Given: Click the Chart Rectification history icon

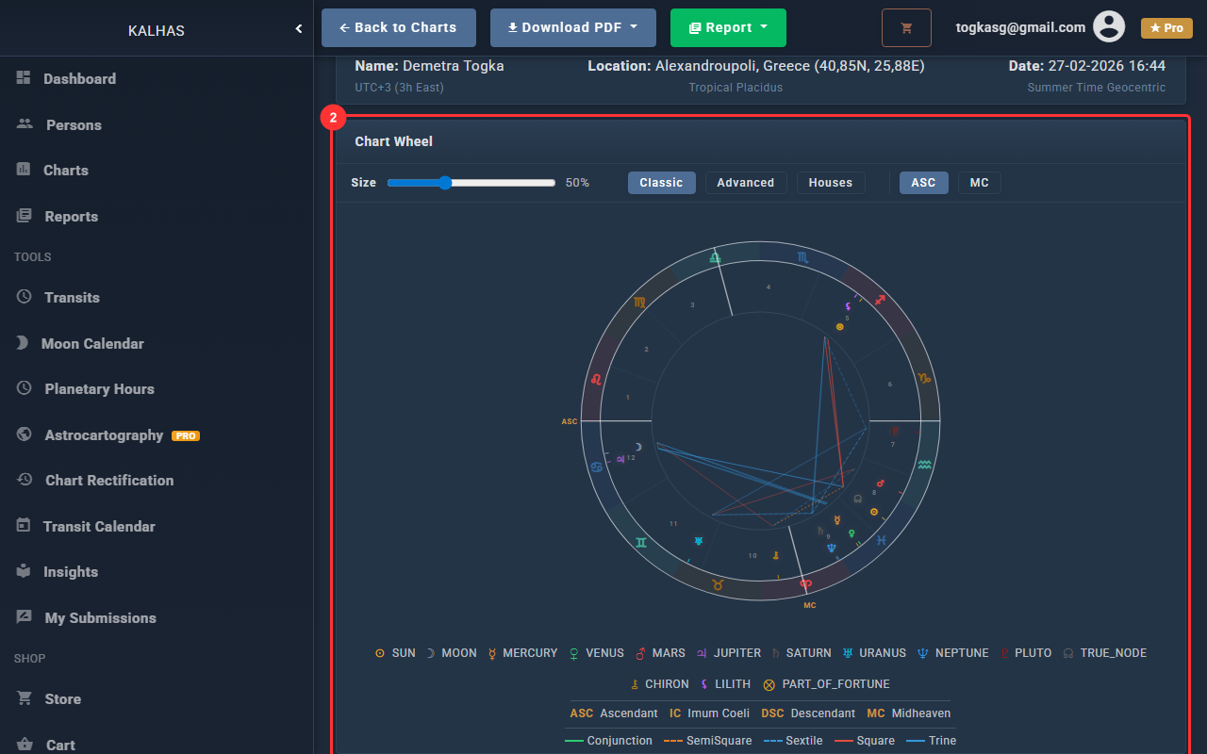Looking at the screenshot, I should tap(25, 480).
